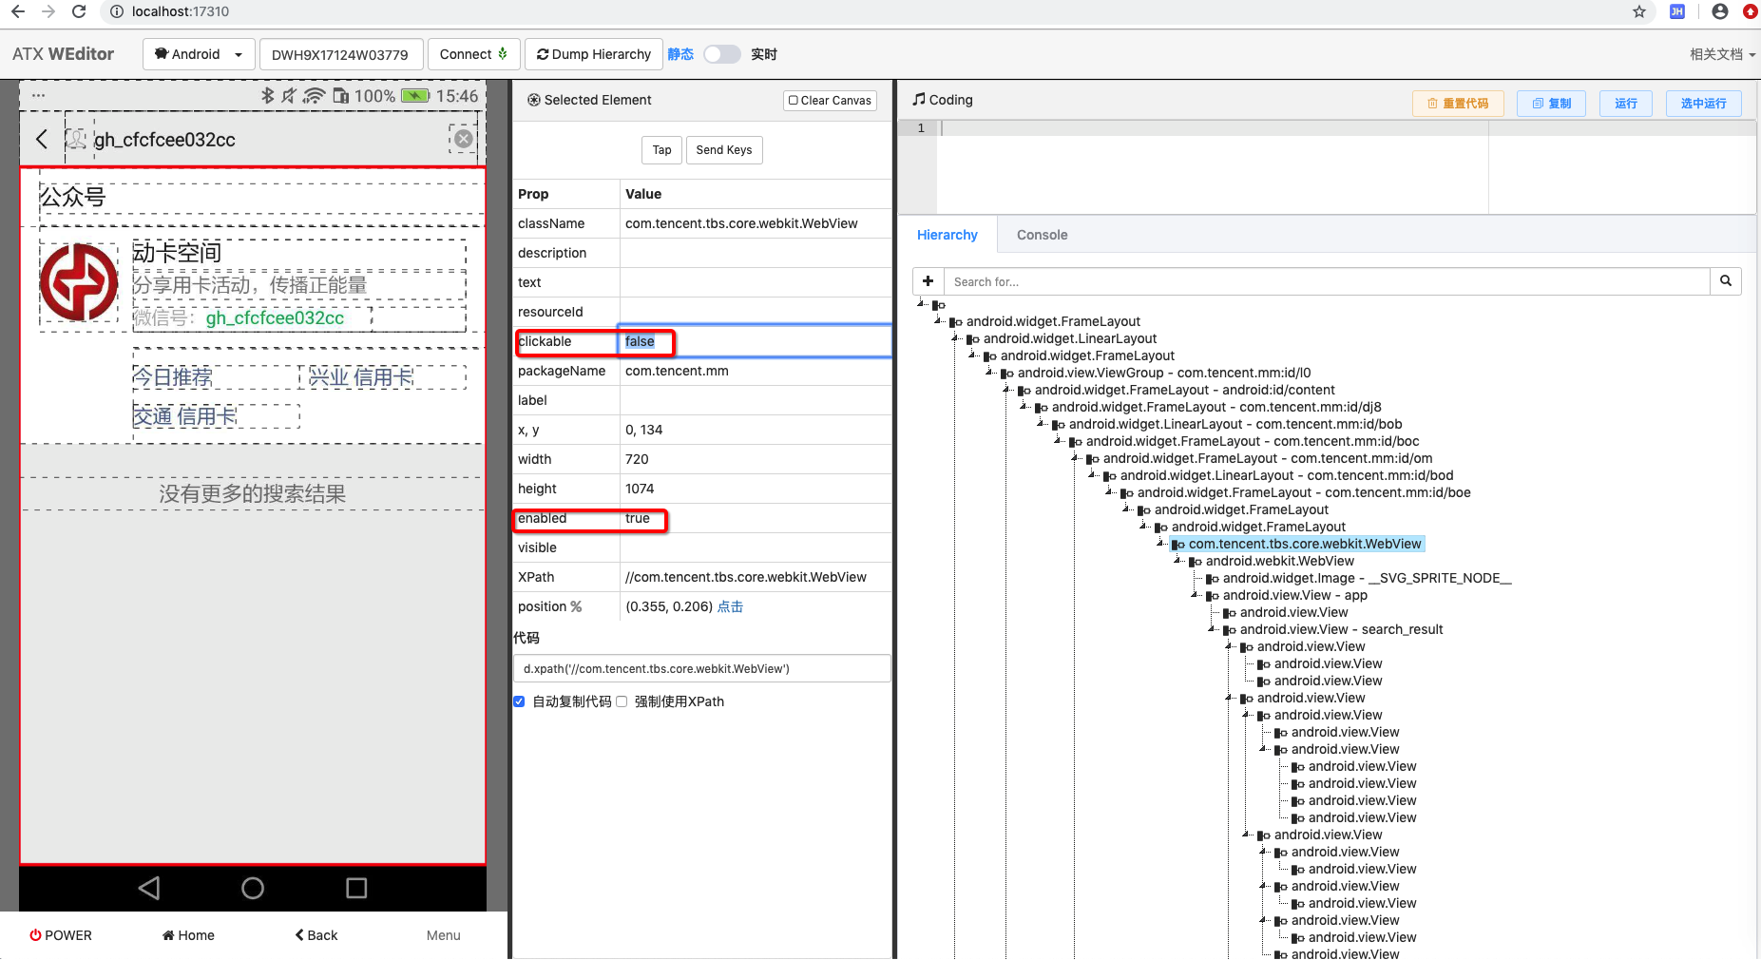Collapse the android.view.ViewGroup com.tencent.mm:id/l0 node
Image resolution: width=1761 pixels, height=960 pixels.
tap(991, 373)
